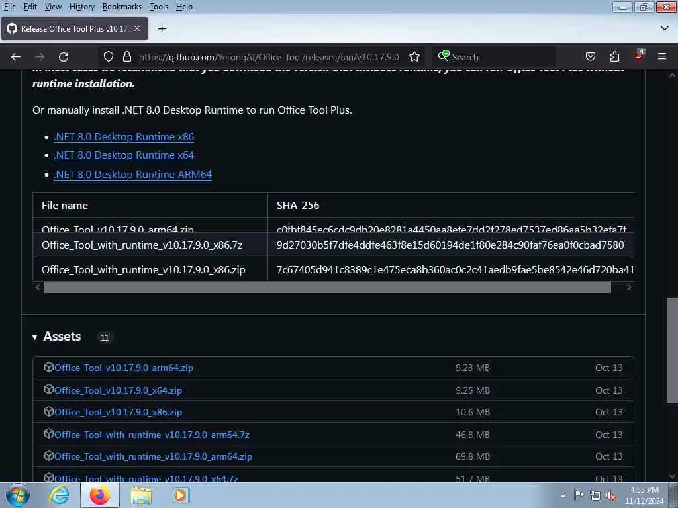Image resolution: width=678 pixels, height=508 pixels.
Task: Click the package icon beside Office_Tool_v10.17.9.0_x64.zip
Action: 48,389
